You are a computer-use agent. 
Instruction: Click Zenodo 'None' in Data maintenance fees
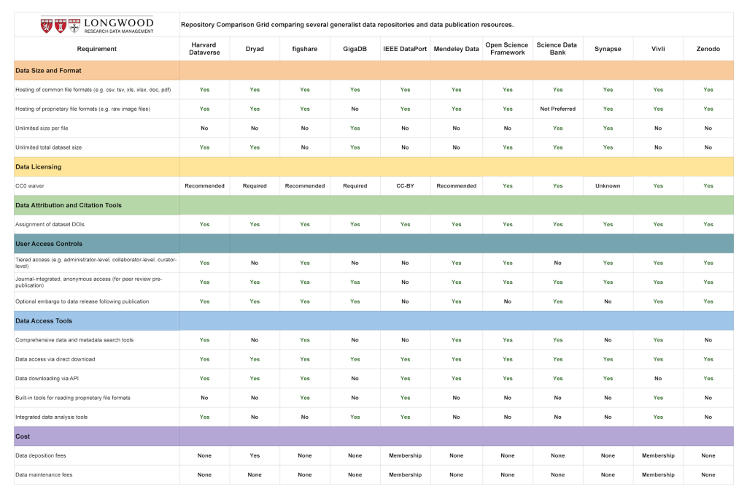[x=708, y=475]
